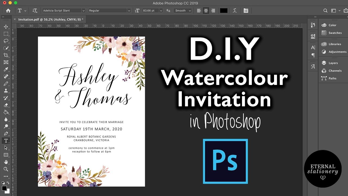Select the Quick Selection tool

pos(6,48)
